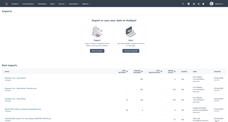
Task: Click the Imports page title
Action: click(x=7, y=11)
